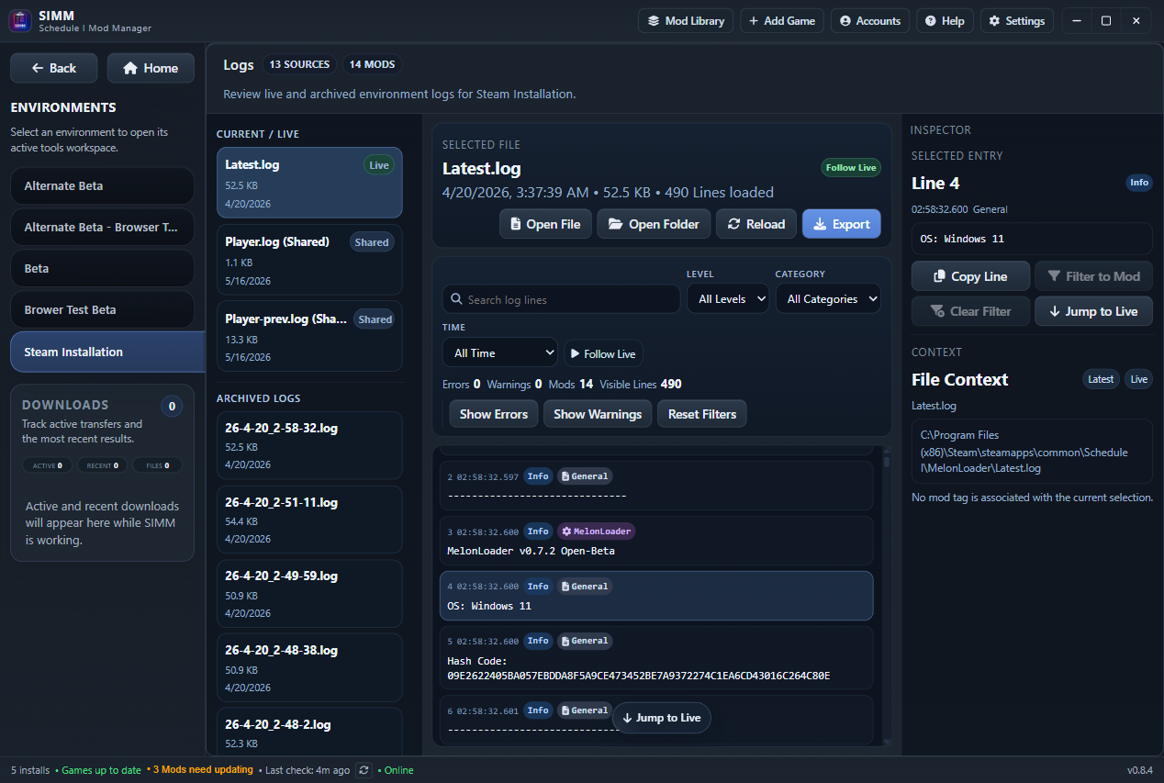This screenshot has height=783, width=1164.
Task: Click the Open Folder button
Action: pyautogui.click(x=654, y=224)
